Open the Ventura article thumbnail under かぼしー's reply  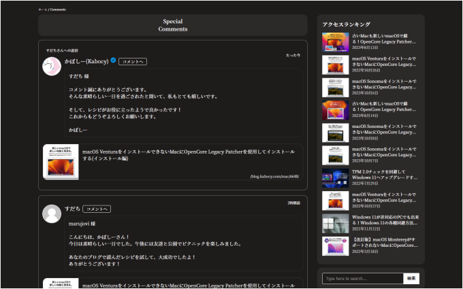point(61,162)
